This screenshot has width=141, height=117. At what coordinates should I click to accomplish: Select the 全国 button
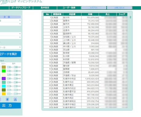pos(10,17)
